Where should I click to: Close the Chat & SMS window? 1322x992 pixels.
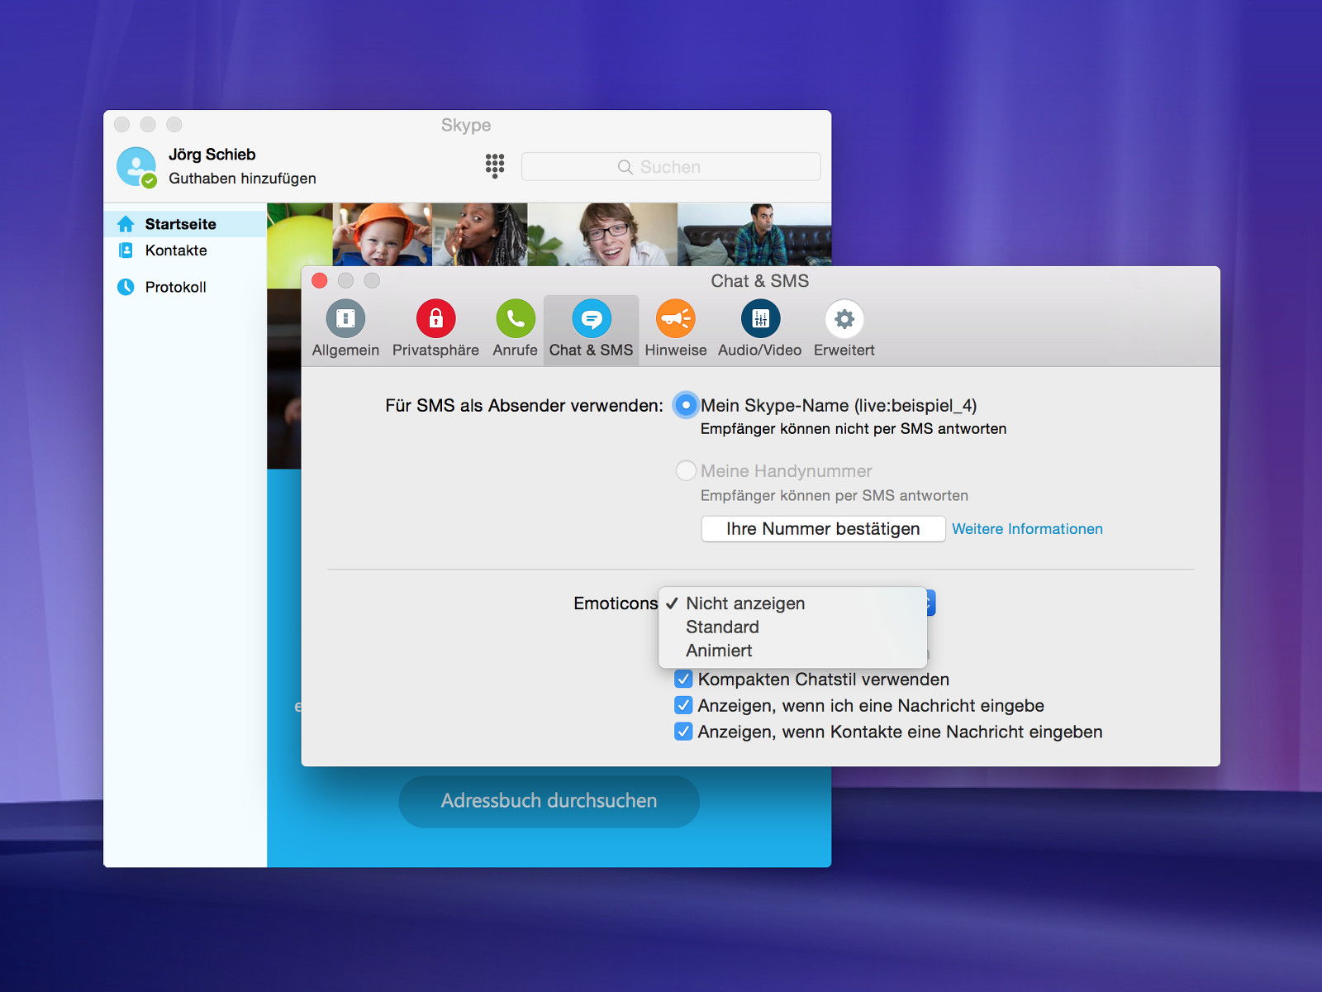click(x=320, y=281)
